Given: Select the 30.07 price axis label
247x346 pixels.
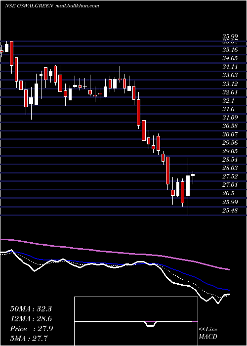Looking at the screenshot, I should coord(230,134).
